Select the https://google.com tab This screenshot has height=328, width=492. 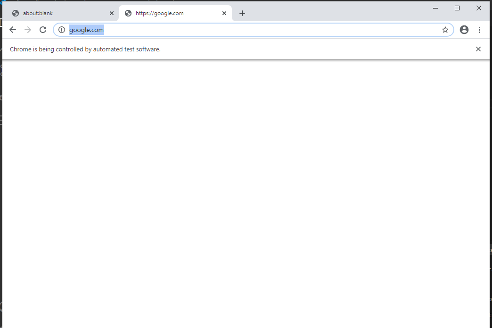175,13
